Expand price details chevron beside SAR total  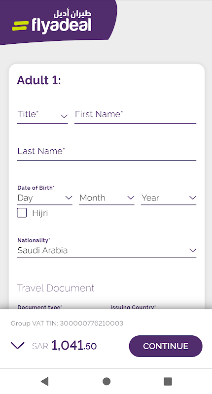18,346
